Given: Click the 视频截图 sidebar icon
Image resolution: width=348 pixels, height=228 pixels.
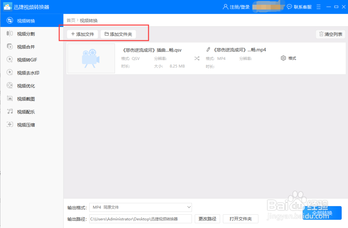Looking at the screenshot, I should pyautogui.click(x=9, y=98).
